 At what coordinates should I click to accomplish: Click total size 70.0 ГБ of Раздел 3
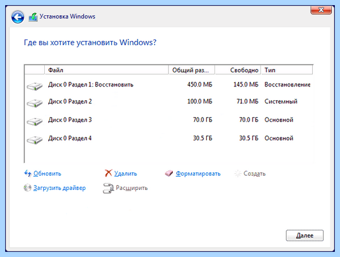click(202, 120)
